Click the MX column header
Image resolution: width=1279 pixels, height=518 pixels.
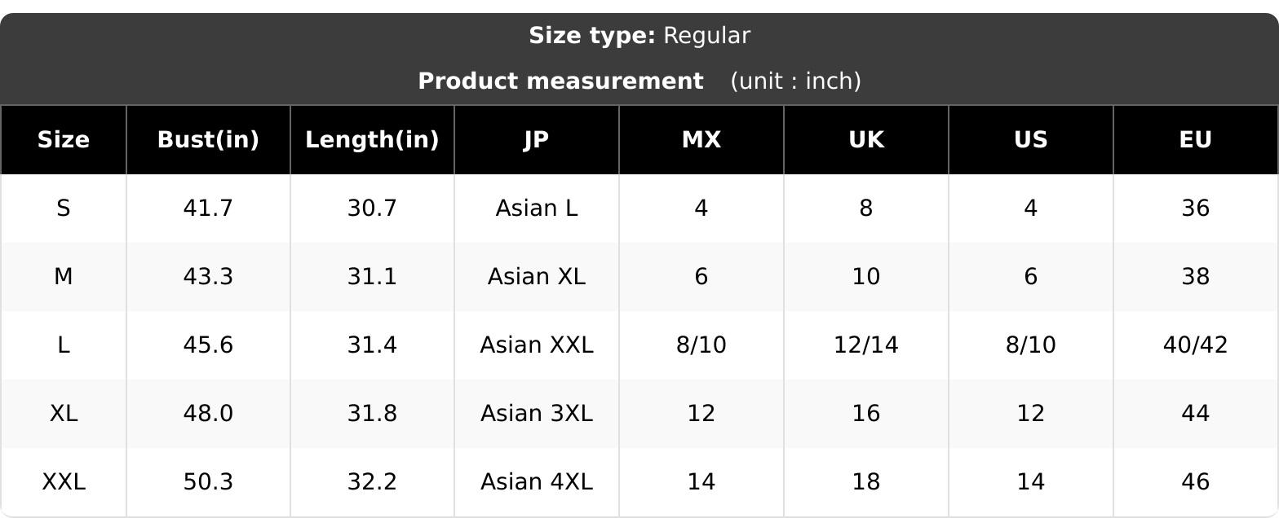click(x=701, y=140)
